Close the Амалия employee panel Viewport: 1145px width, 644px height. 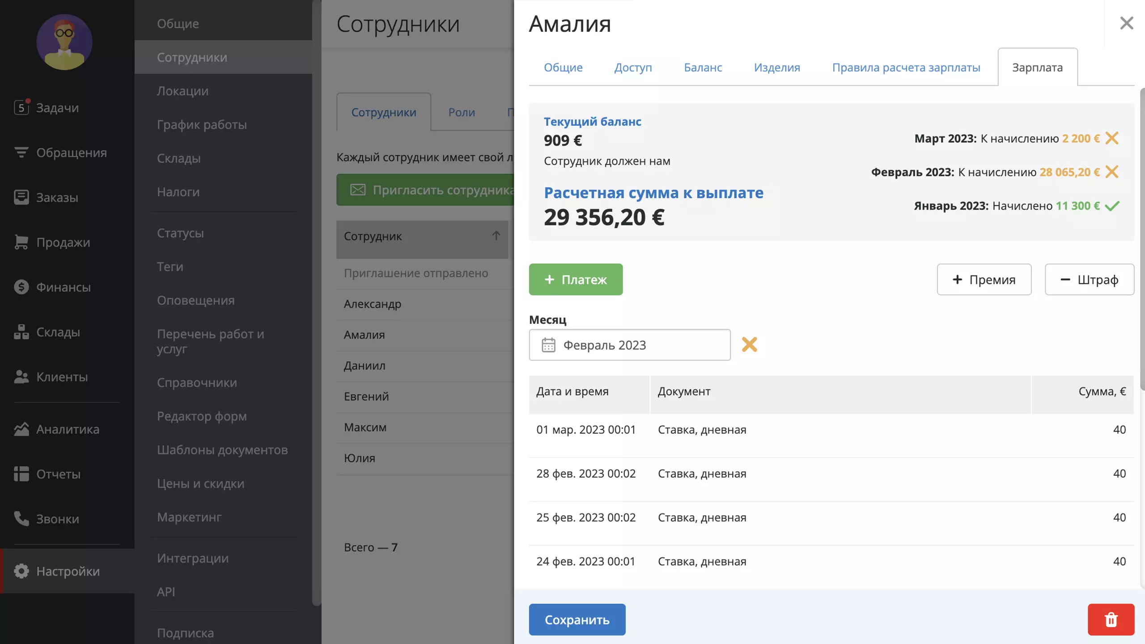point(1126,23)
